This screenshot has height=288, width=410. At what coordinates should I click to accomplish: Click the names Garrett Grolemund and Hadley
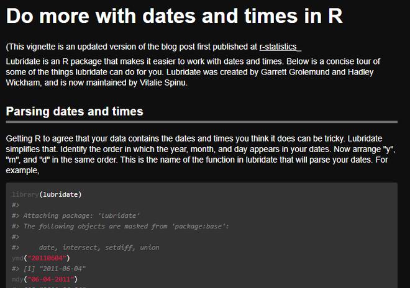317,72
